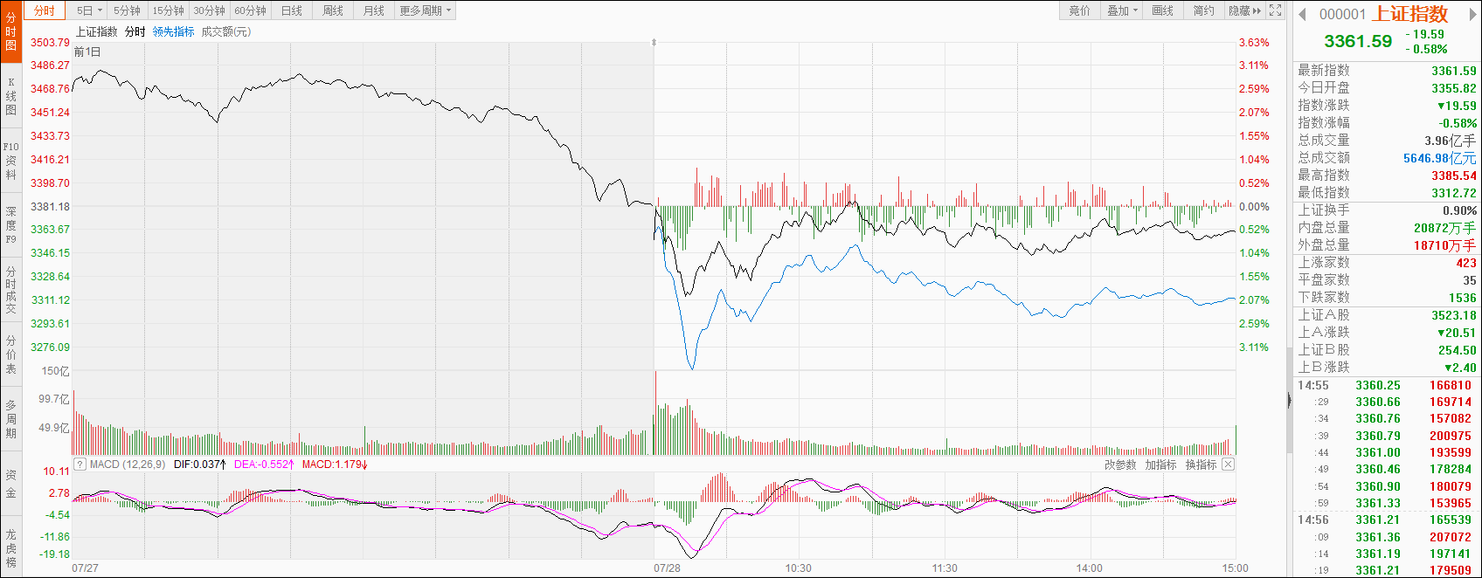Select the 60分钟 period tab
The height and width of the screenshot is (578, 1482).
click(x=251, y=10)
